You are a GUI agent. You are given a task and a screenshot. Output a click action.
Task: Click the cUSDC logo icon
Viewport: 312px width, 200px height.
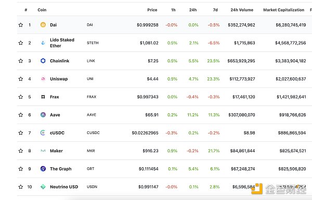[43, 132]
